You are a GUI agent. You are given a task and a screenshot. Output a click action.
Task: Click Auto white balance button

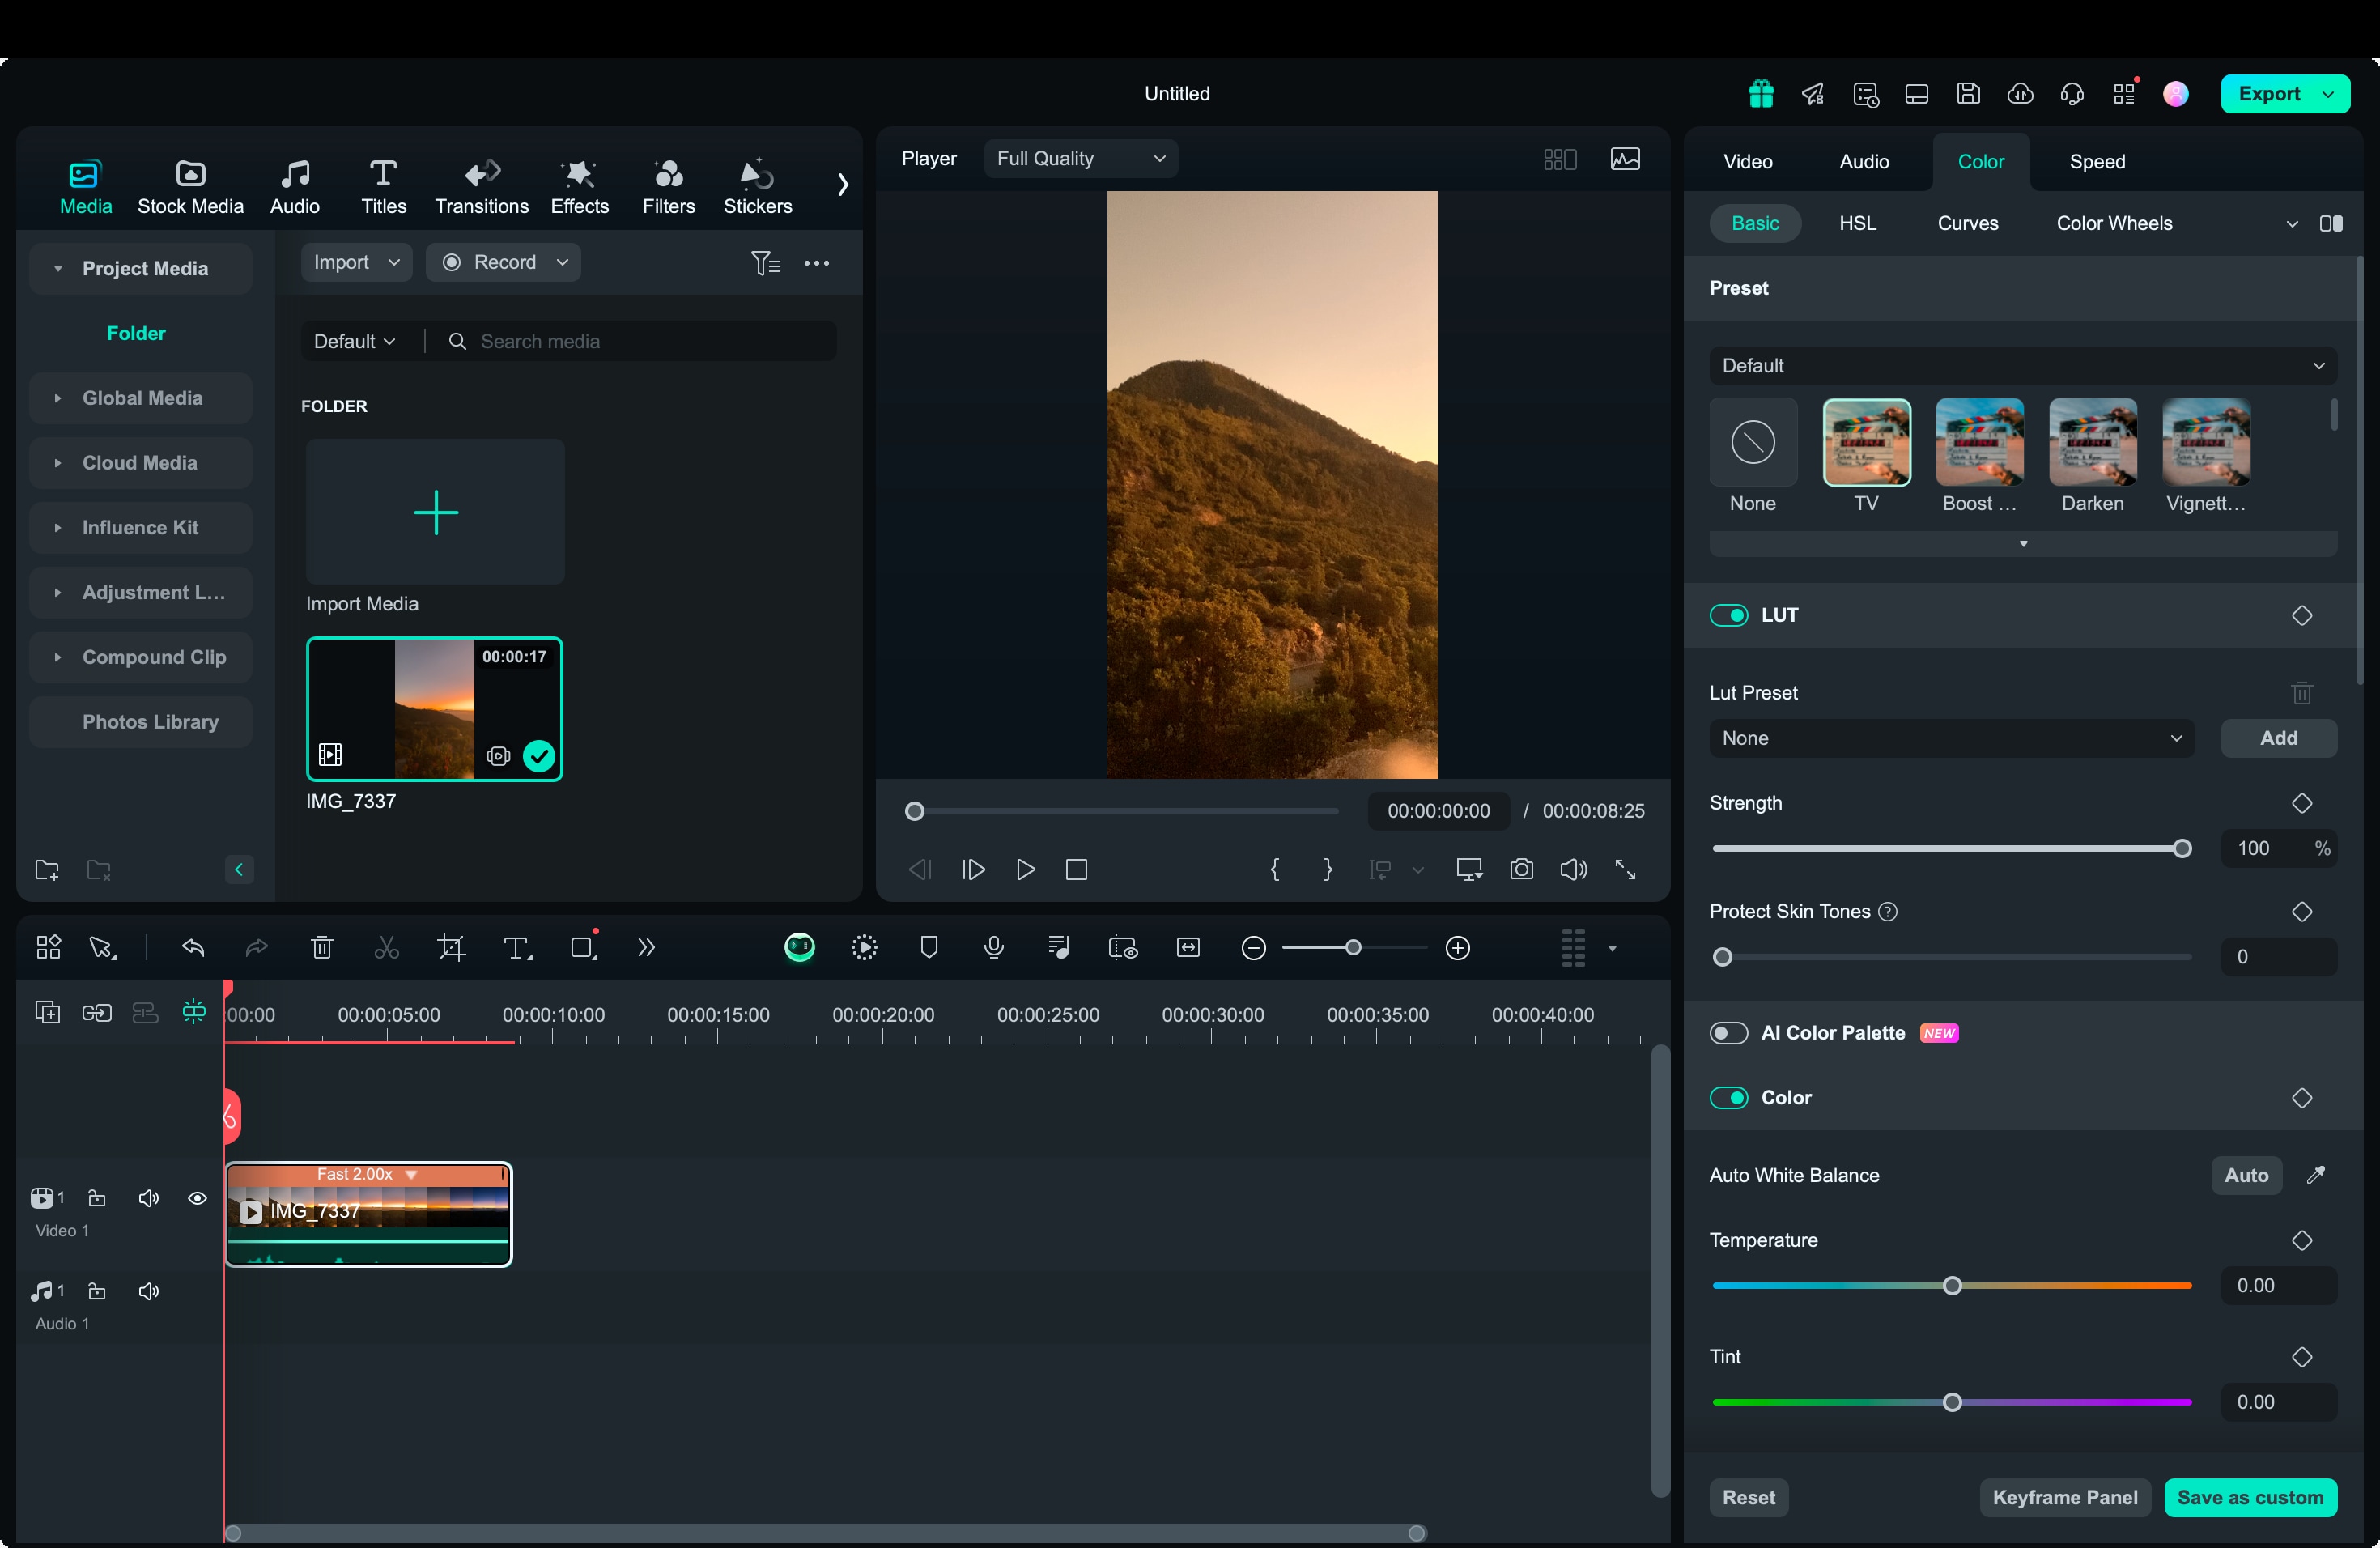coord(2245,1175)
